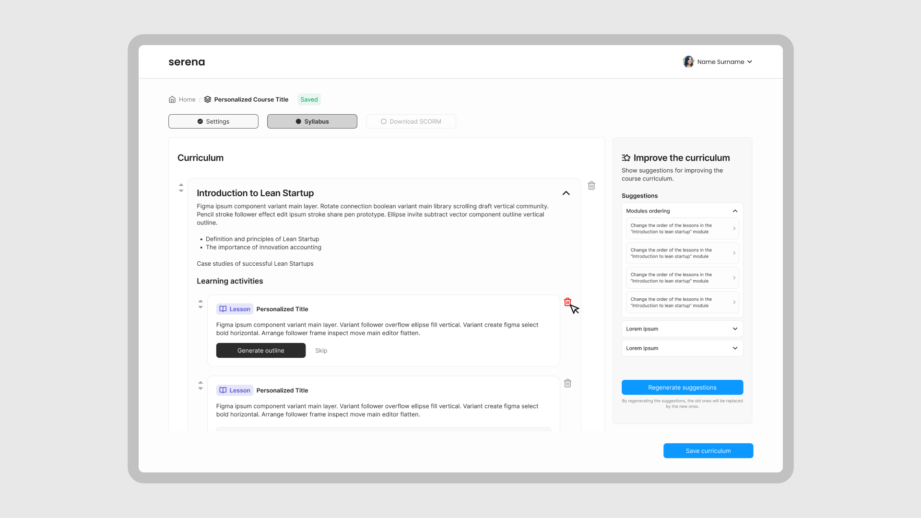The image size is (921, 518).
Task: Delete the Introduction to Lean Startup module
Action: [x=591, y=186]
